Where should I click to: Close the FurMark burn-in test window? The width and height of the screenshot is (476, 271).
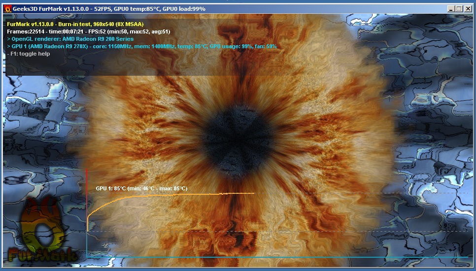(x=469, y=9)
